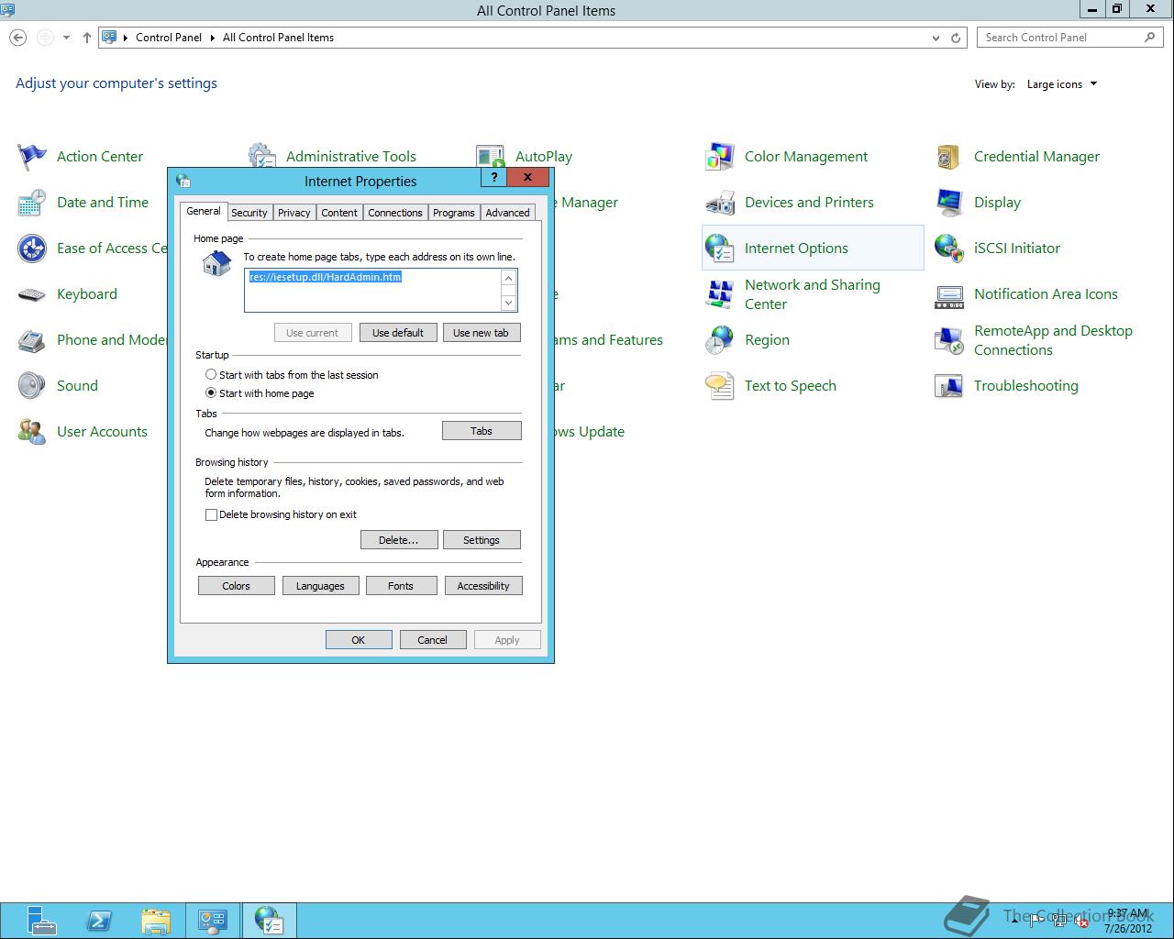Switch to the Privacy tab
1174x939 pixels.
click(294, 213)
